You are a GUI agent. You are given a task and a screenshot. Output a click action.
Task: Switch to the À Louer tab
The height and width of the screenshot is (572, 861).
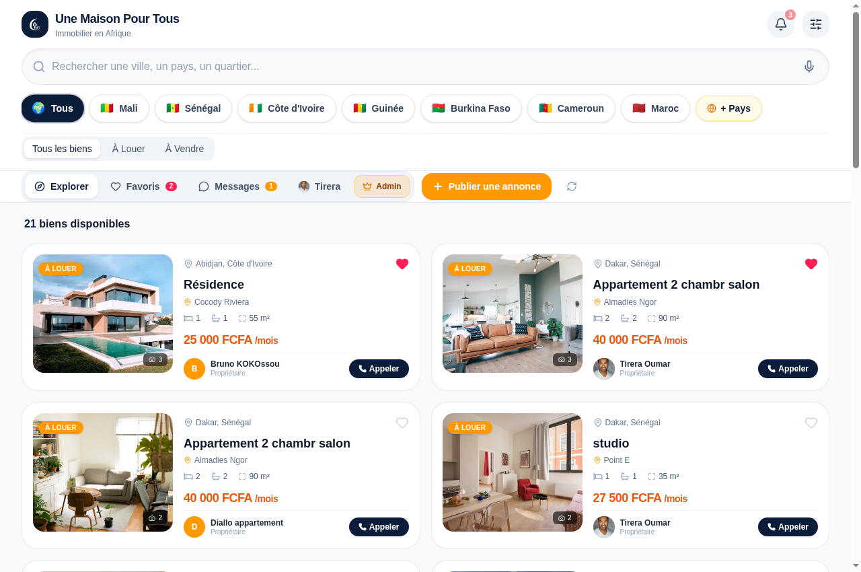128,149
